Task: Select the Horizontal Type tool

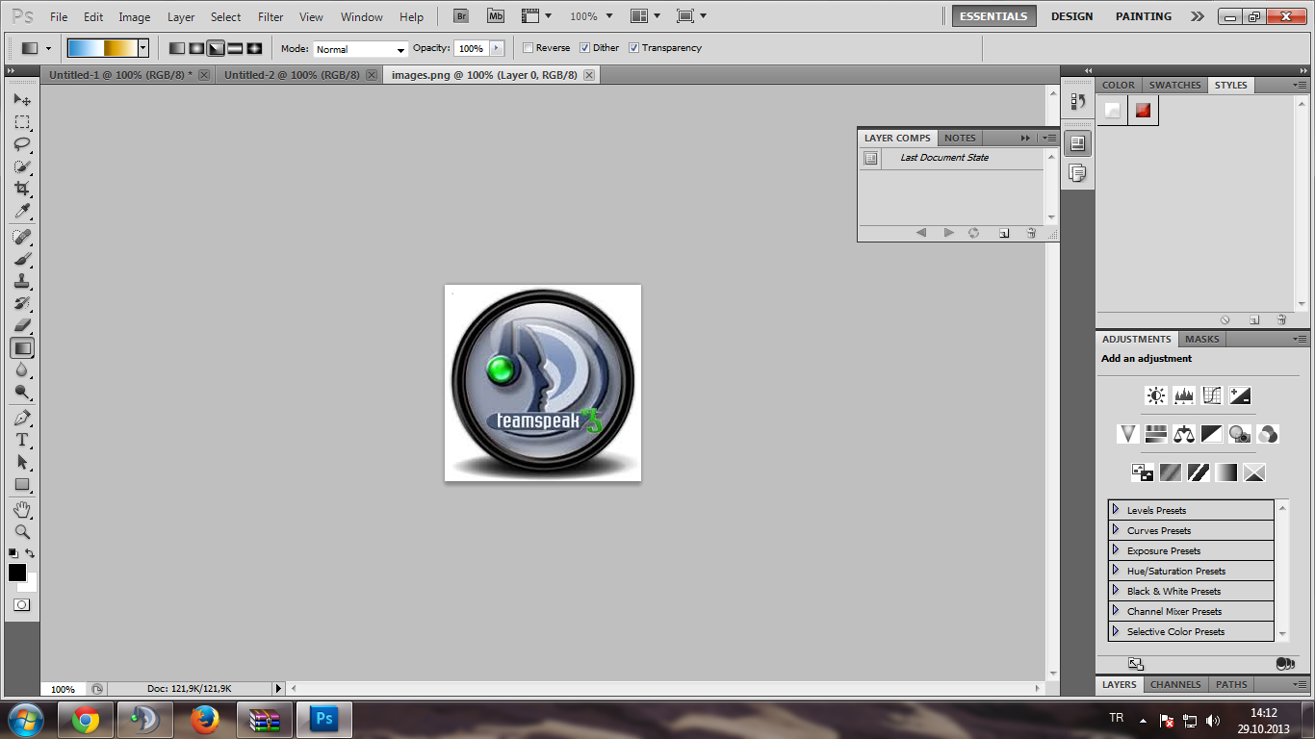Action: (x=21, y=440)
